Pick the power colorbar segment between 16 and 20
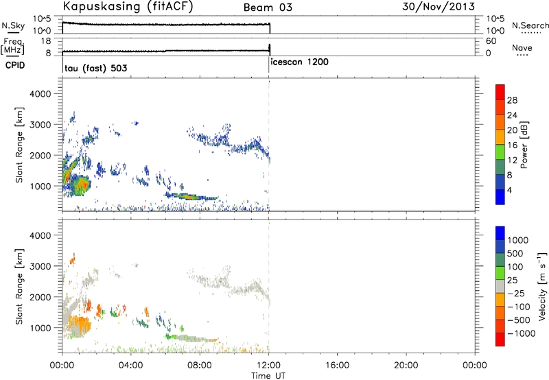The width and height of the screenshot is (549, 380). tap(500, 137)
